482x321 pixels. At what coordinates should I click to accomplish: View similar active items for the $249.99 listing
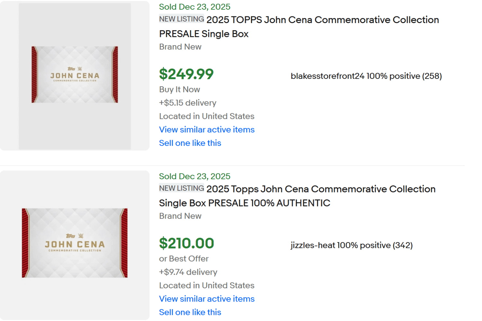pos(207,130)
